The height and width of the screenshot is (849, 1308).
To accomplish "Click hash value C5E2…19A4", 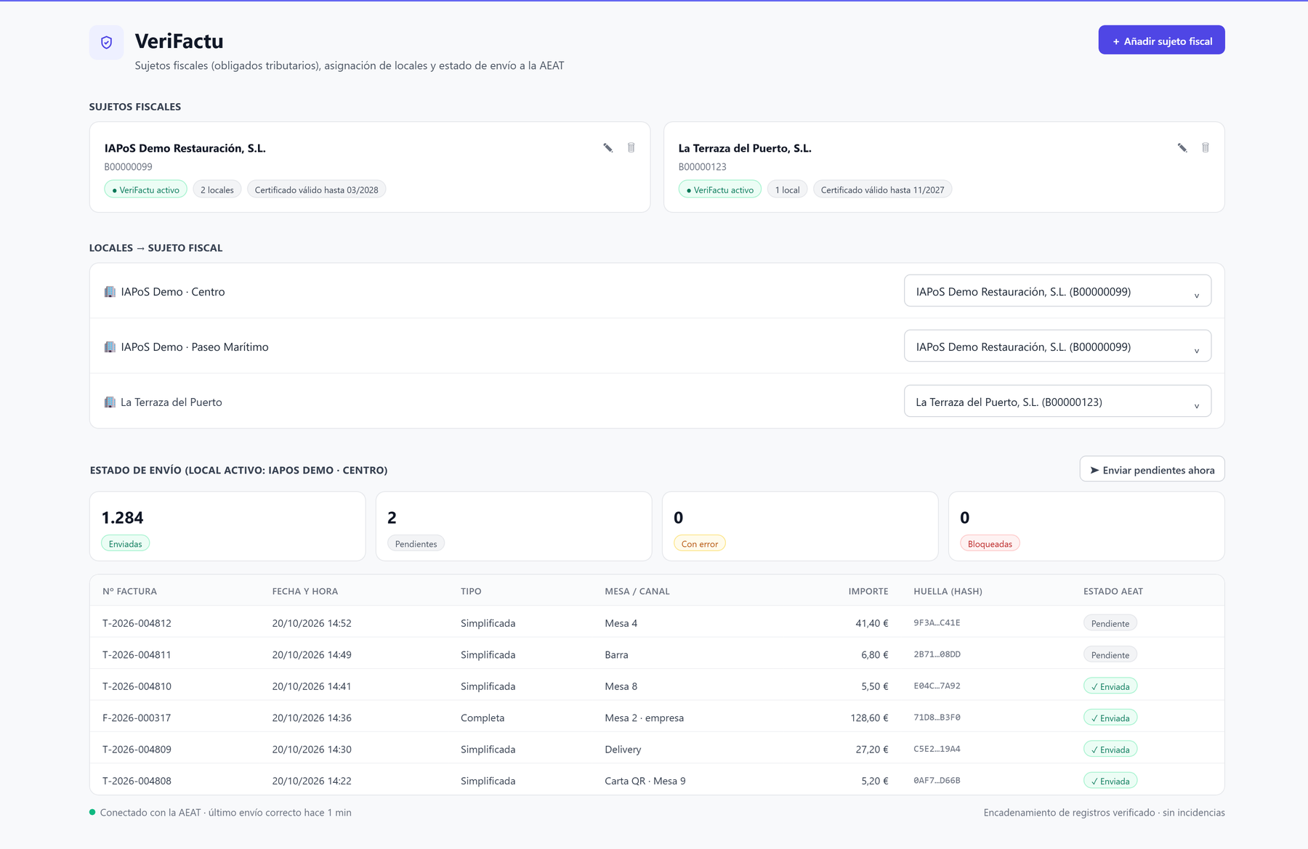I will (937, 749).
